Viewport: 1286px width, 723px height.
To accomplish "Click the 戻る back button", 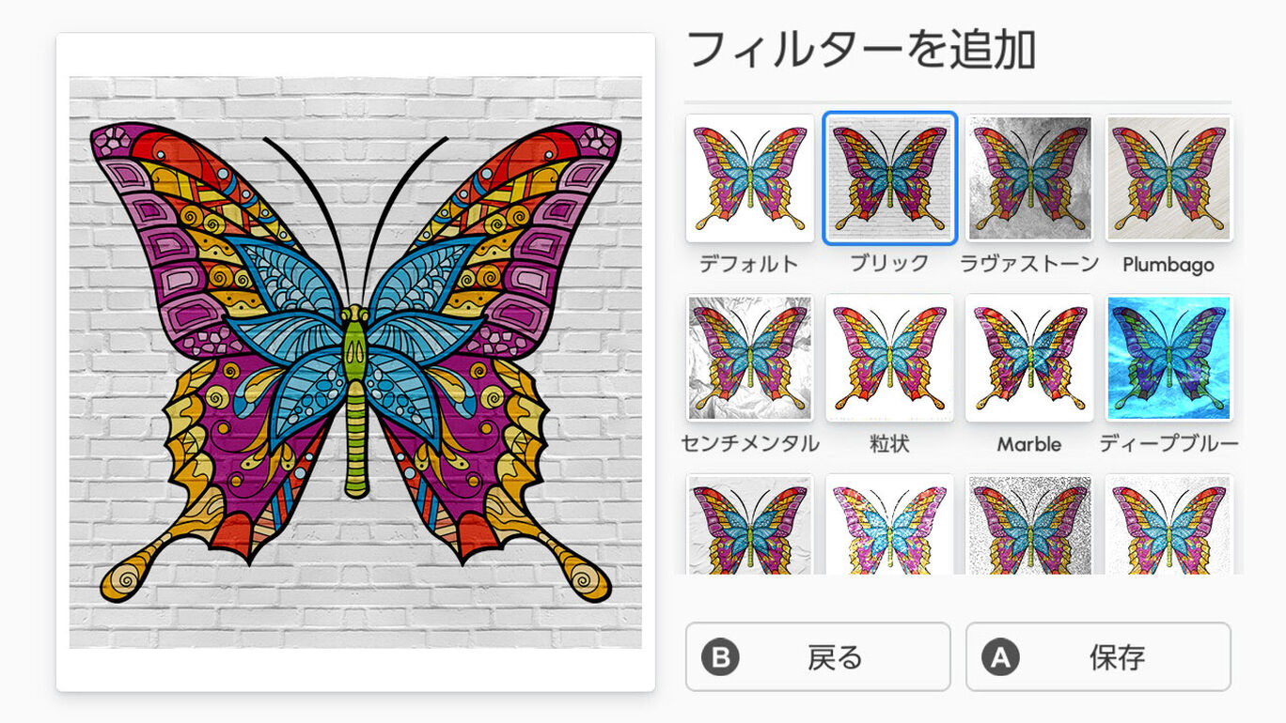I will (818, 656).
